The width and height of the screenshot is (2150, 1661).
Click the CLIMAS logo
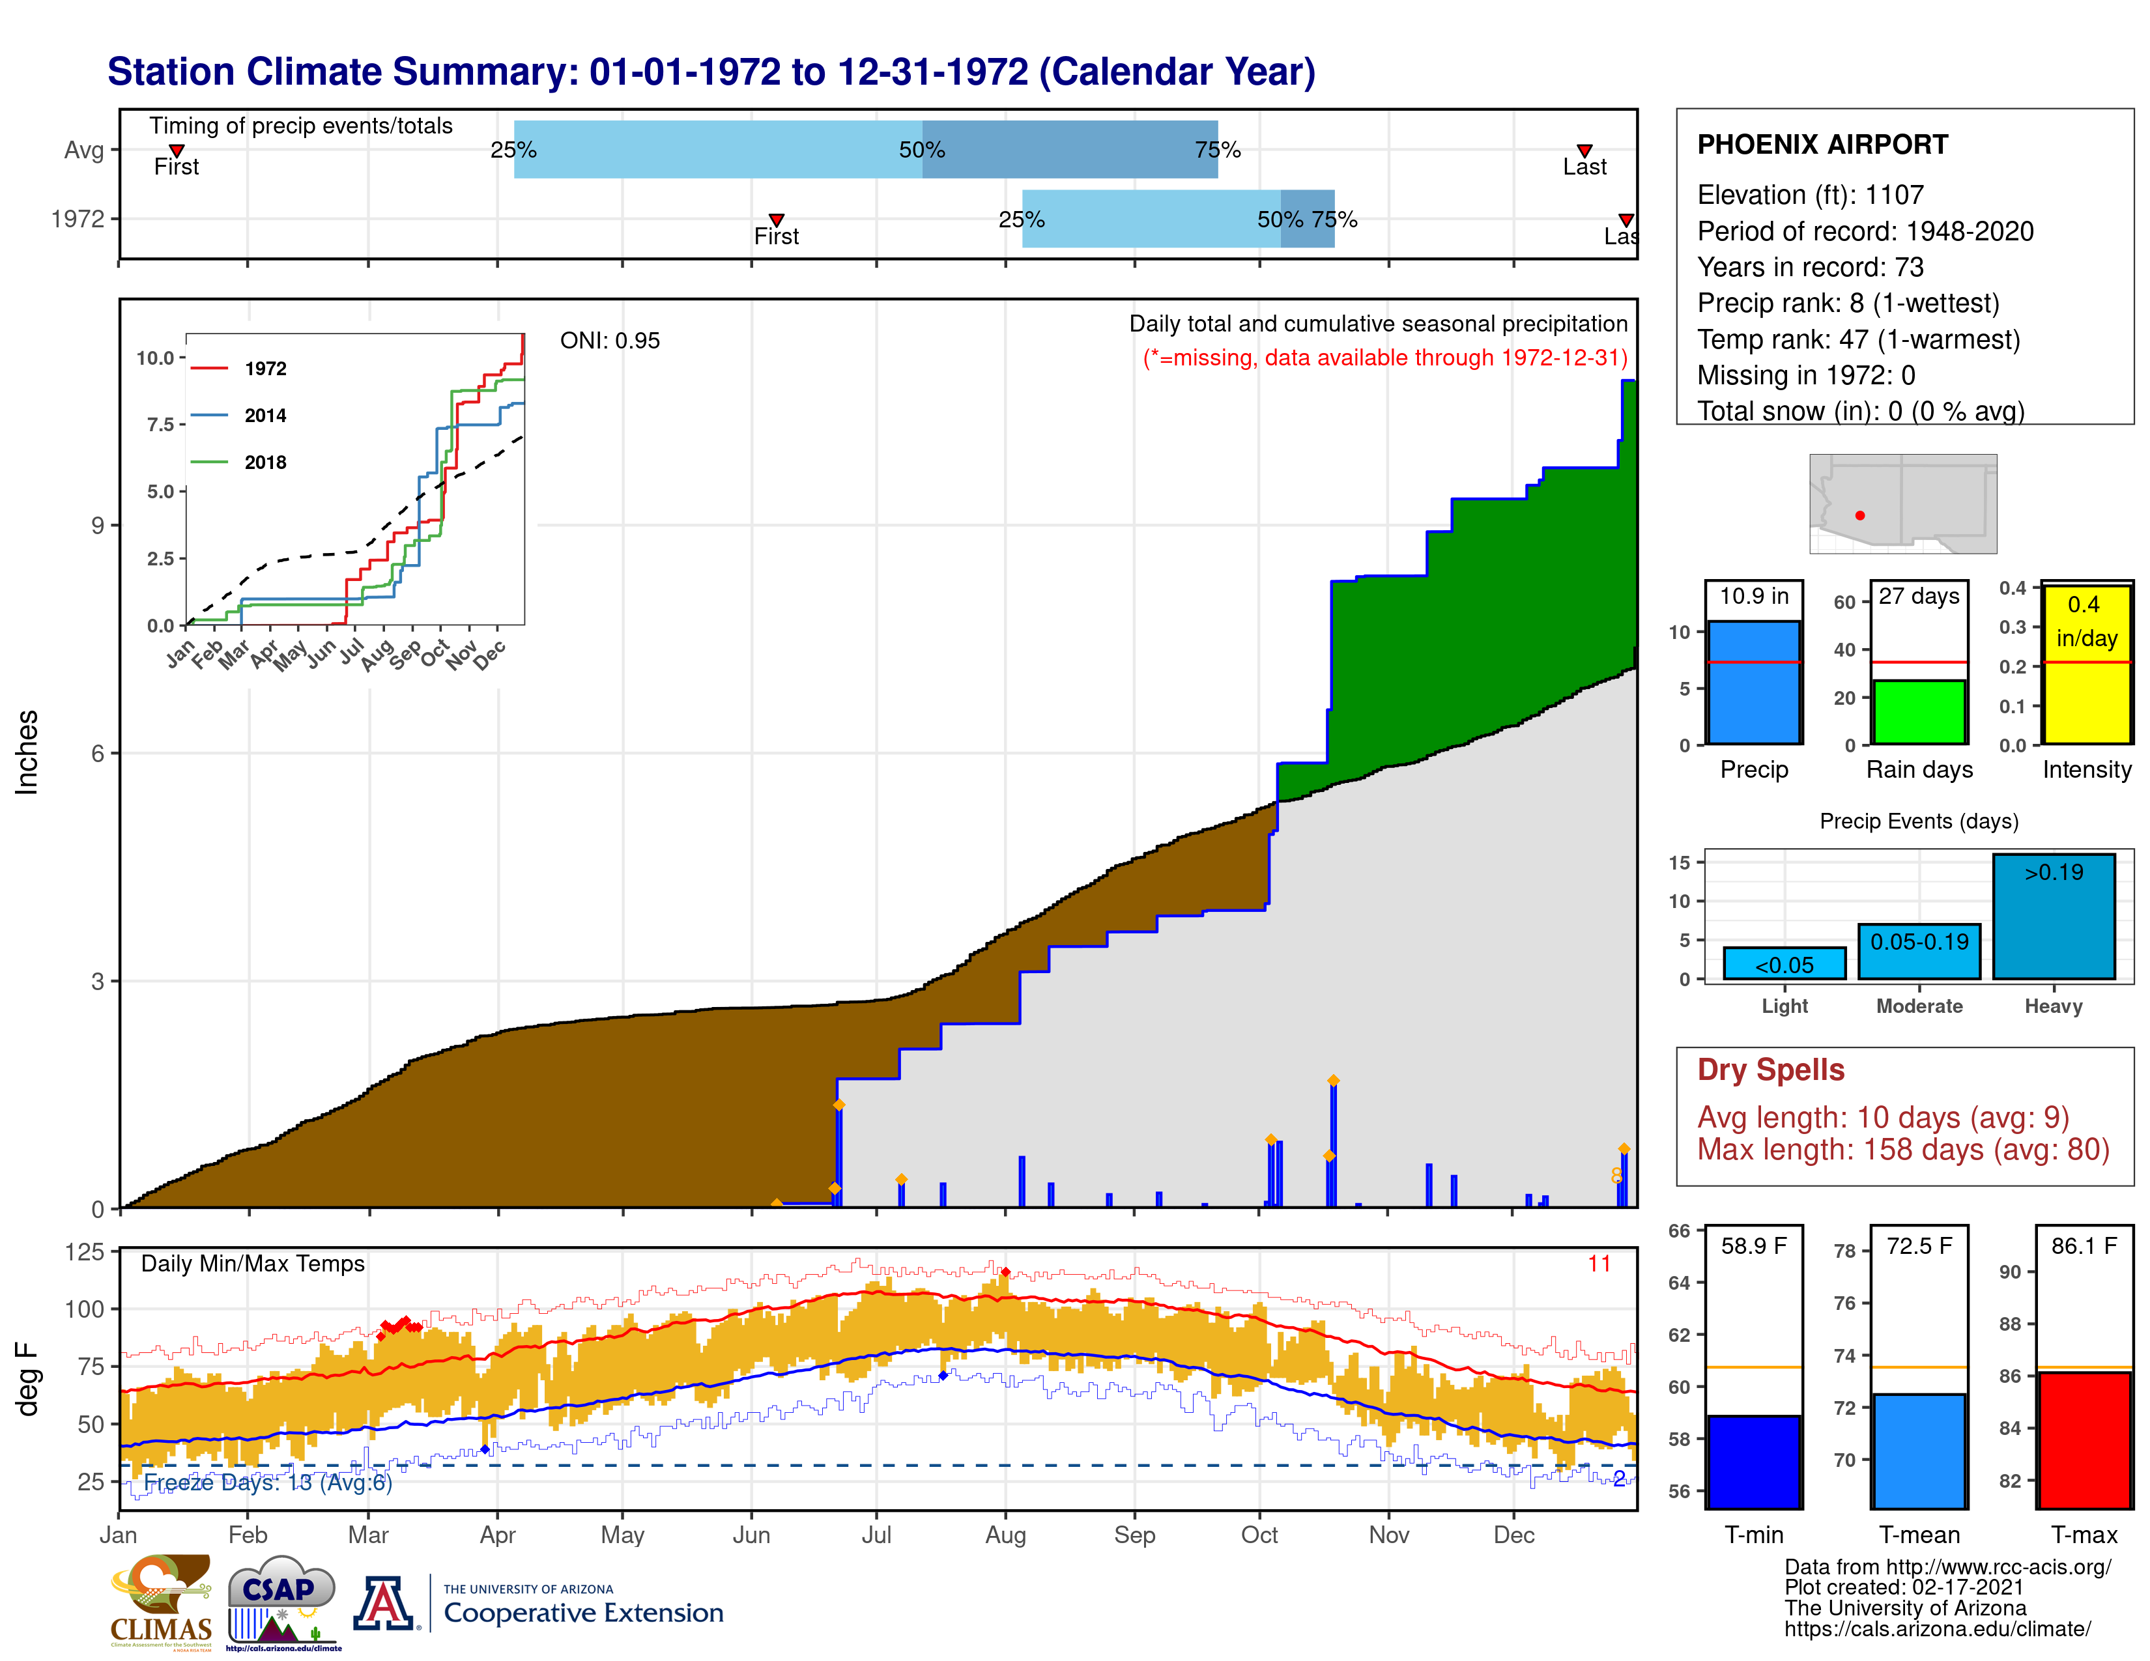coord(160,1602)
